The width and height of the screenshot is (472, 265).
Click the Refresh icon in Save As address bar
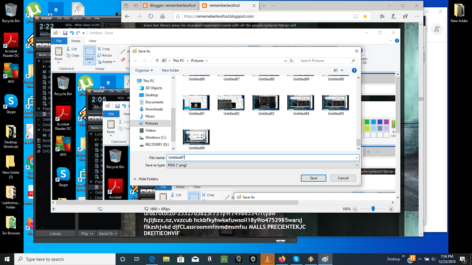click(291, 61)
